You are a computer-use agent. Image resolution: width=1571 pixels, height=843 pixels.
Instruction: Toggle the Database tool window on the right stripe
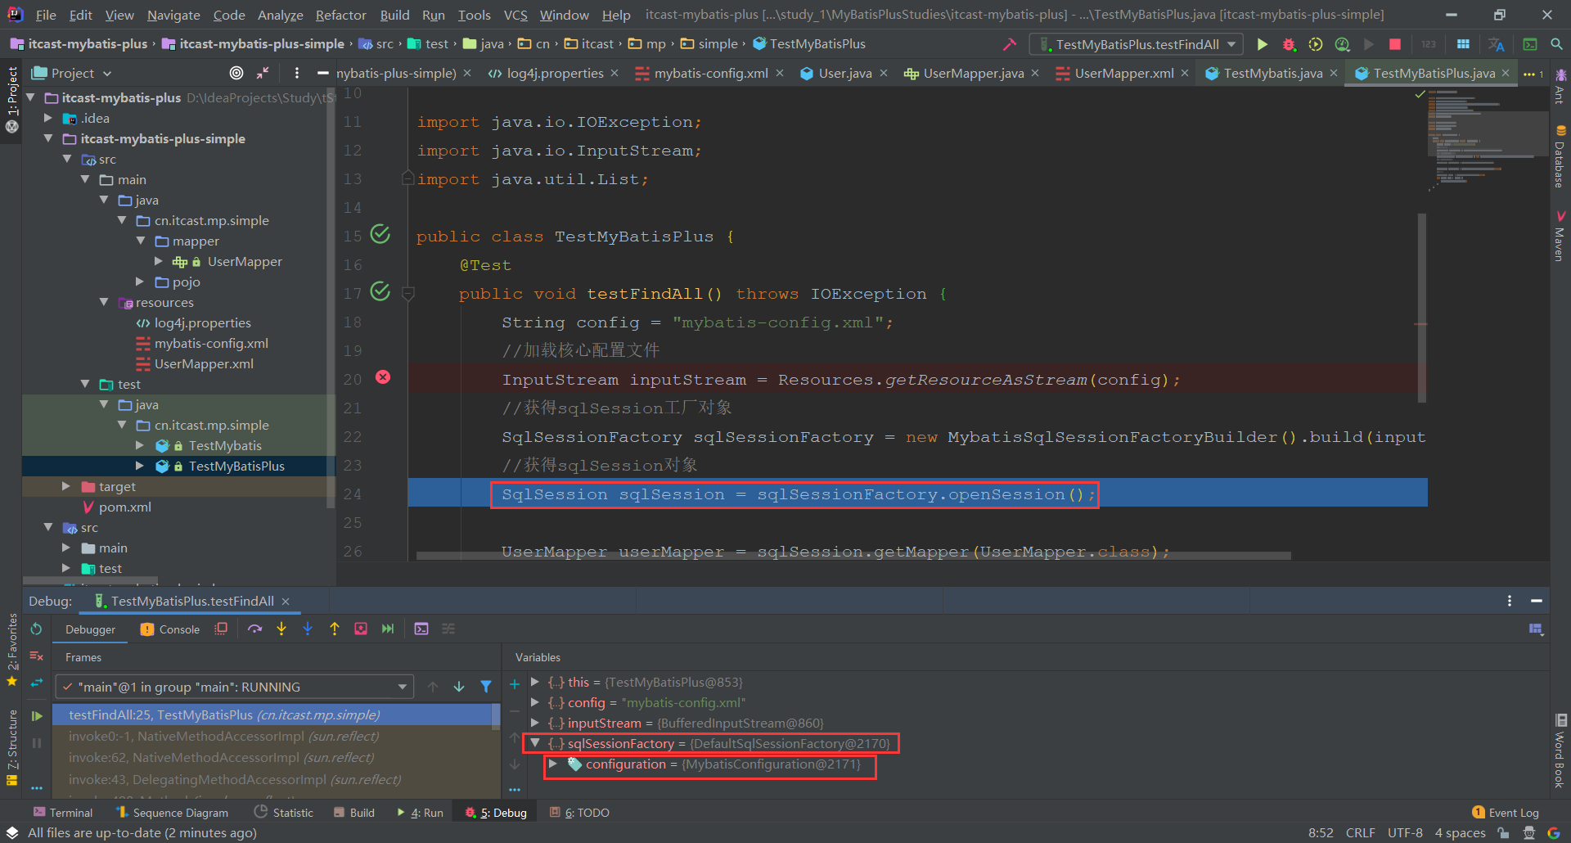pos(1560,157)
